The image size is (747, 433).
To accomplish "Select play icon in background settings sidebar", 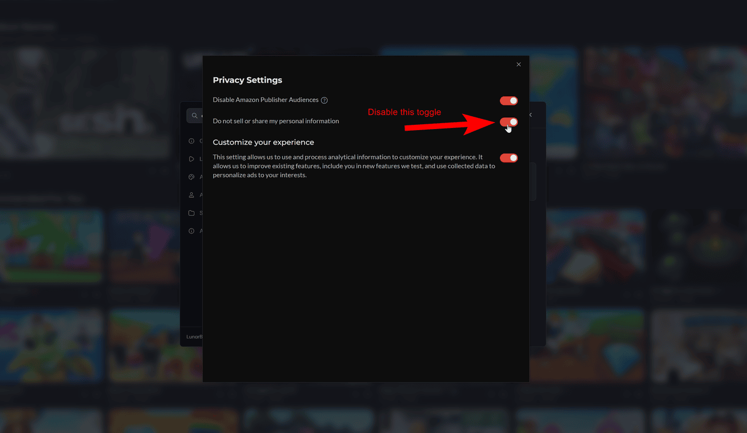I will coord(192,159).
